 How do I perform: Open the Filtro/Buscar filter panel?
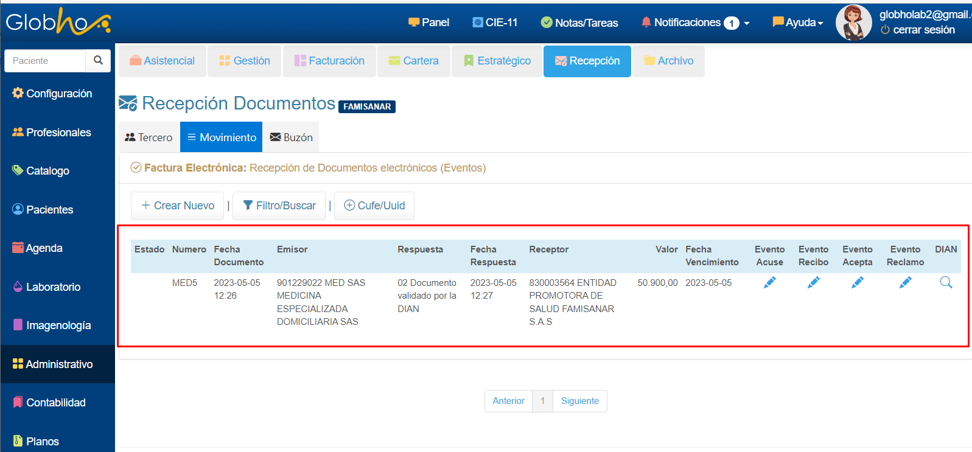(x=279, y=206)
